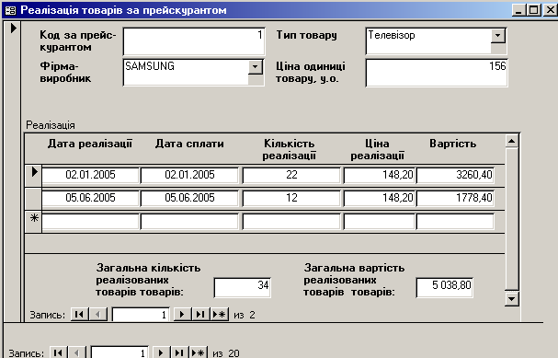Go to next record in subform navigator
558x358 pixels.
point(182,315)
